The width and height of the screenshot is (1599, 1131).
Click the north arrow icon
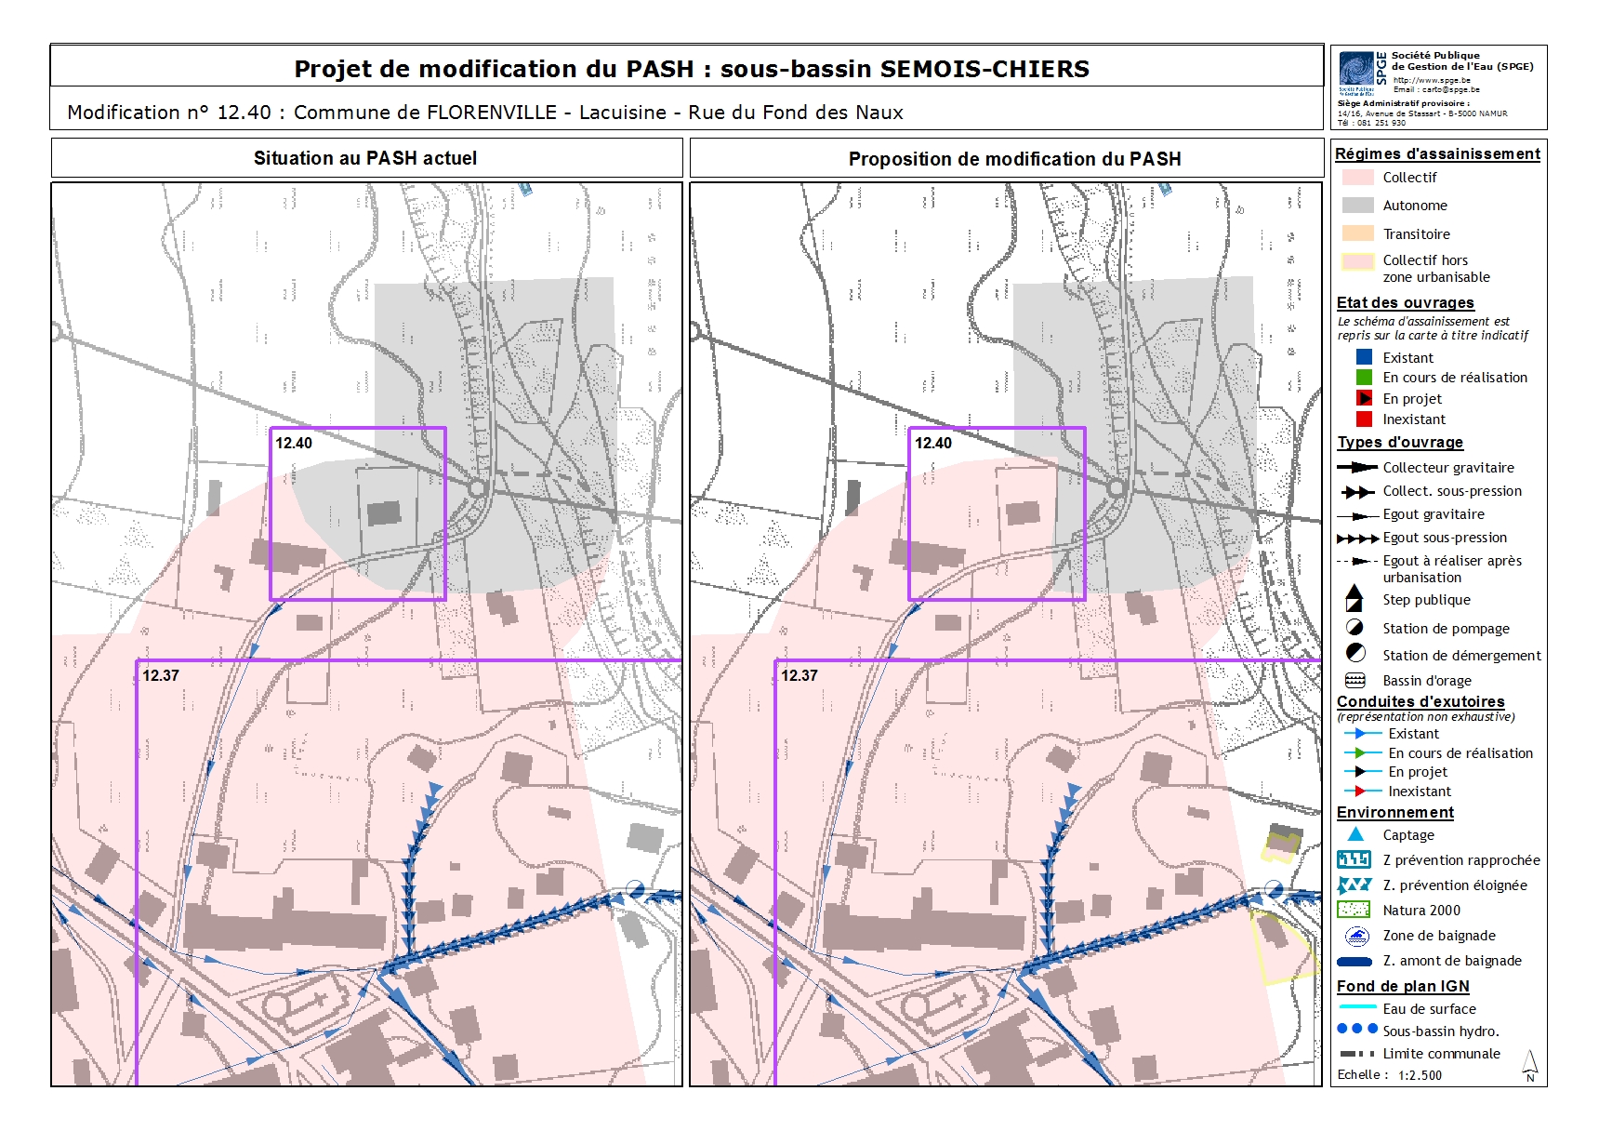[x=1530, y=1065]
